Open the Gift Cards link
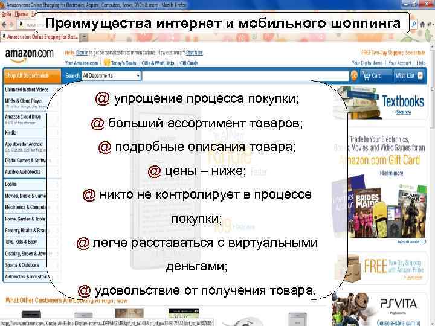Screen dimensions: 435x326 (188, 63)
